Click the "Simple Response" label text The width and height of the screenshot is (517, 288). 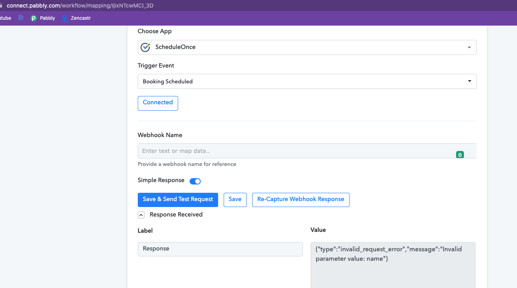[161, 180]
